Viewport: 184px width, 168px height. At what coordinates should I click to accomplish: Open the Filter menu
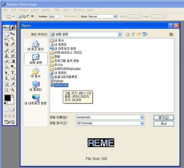[57, 10]
